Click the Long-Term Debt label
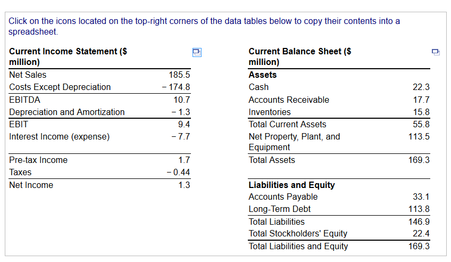This screenshot has width=451, height=262. coord(280,209)
